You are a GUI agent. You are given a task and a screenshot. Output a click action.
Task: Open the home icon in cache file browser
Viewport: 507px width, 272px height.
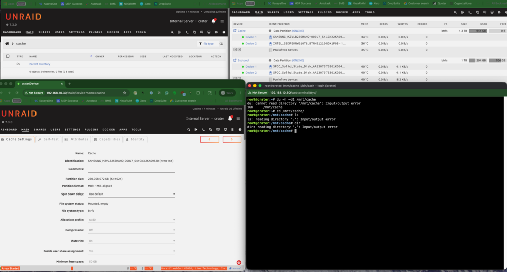coord(7,43)
